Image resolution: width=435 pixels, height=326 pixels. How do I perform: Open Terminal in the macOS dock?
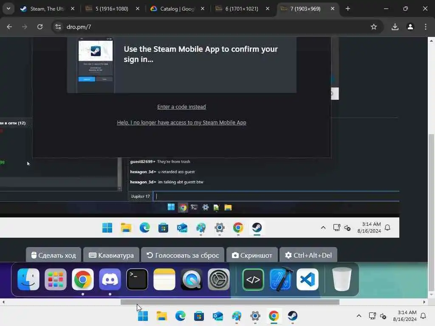(137, 279)
